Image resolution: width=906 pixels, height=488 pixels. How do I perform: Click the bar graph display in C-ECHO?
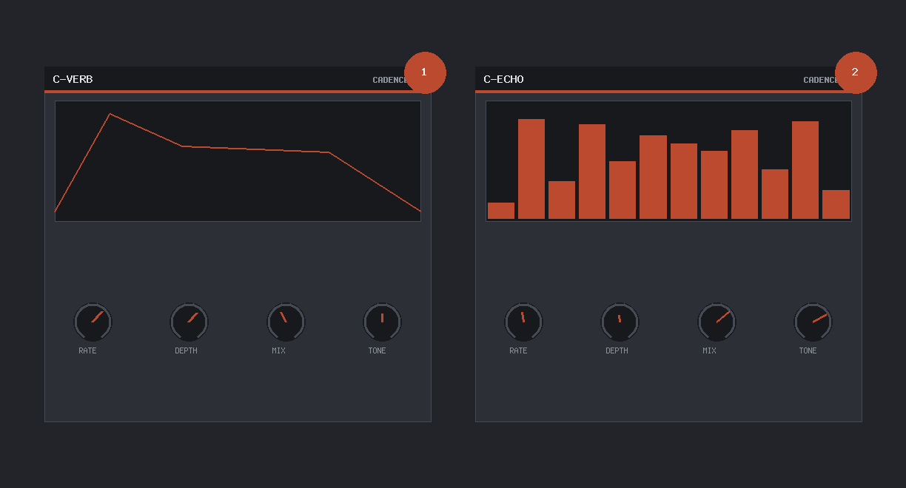pyautogui.click(x=668, y=161)
